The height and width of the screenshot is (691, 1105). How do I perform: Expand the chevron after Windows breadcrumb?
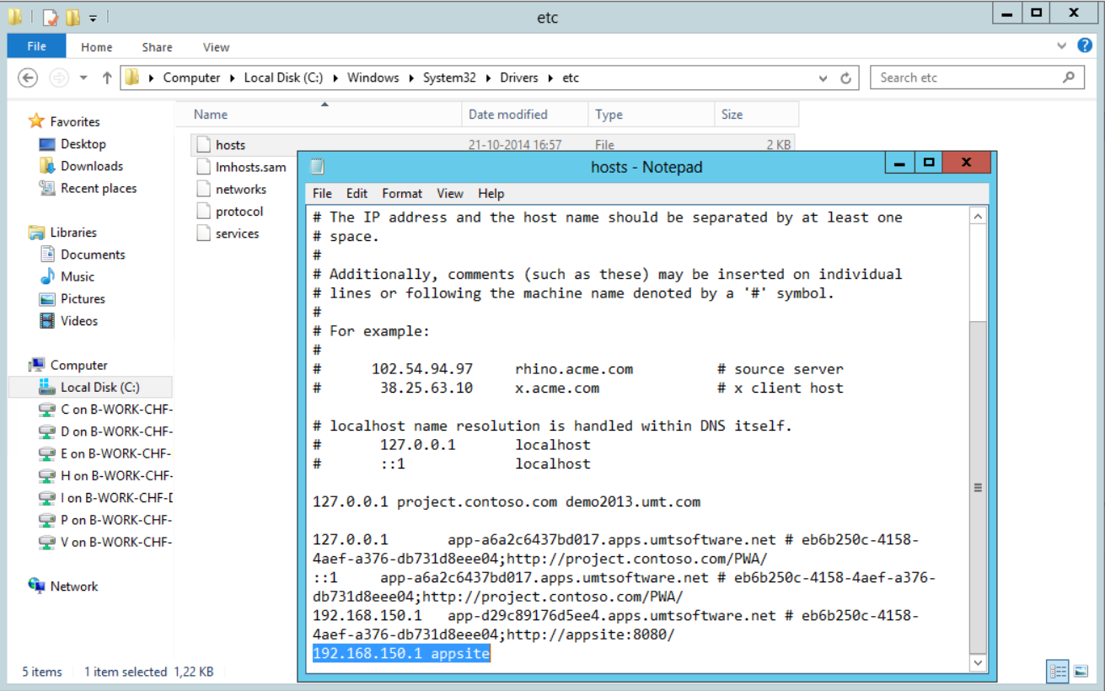tap(410, 78)
